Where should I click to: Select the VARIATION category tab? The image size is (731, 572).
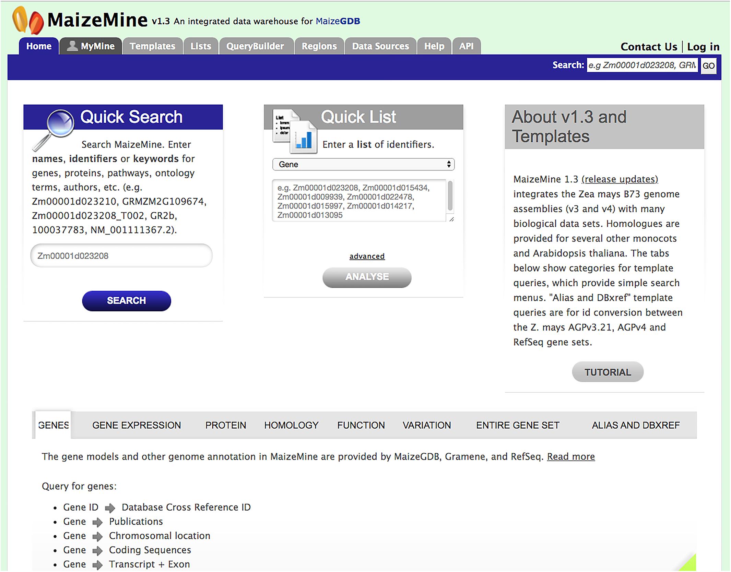click(427, 425)
